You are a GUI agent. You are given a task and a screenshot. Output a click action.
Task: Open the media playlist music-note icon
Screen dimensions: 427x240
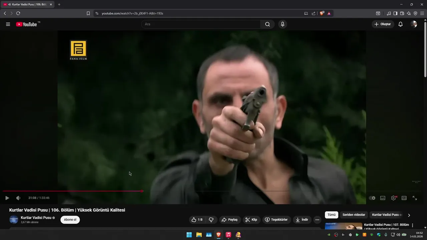389,13
